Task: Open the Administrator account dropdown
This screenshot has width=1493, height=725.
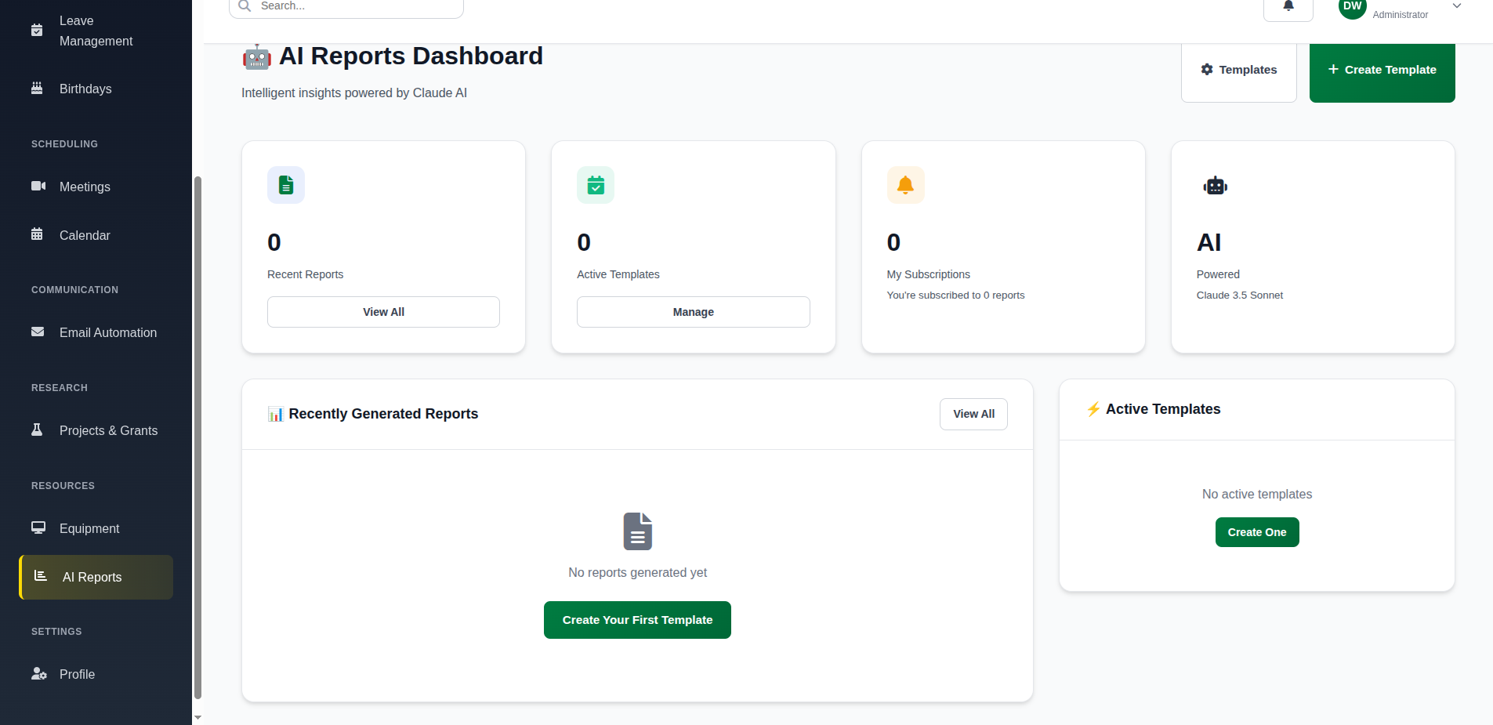Action: coord(1455,5)
